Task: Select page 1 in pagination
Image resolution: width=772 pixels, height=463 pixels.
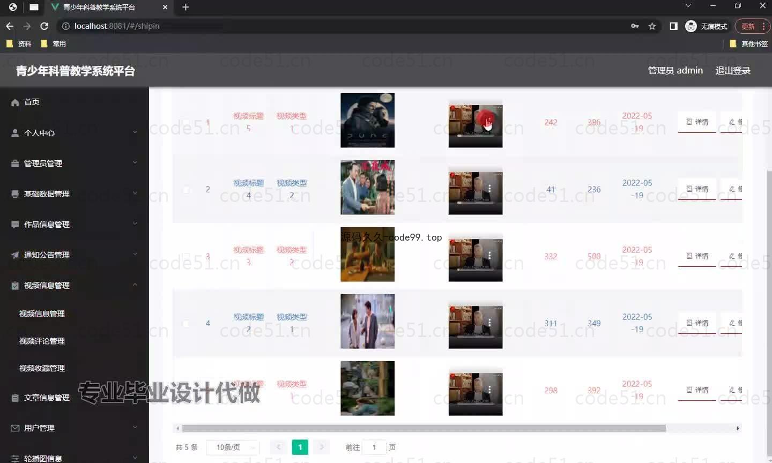Action: [x=300, y=447]
